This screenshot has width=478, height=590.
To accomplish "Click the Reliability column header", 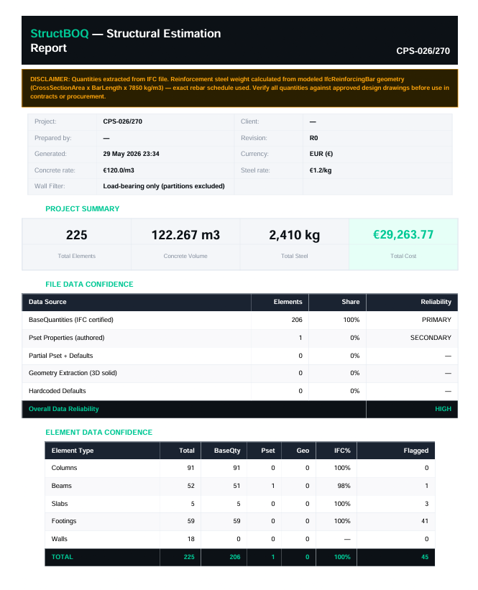I will (x=436, y=302).
